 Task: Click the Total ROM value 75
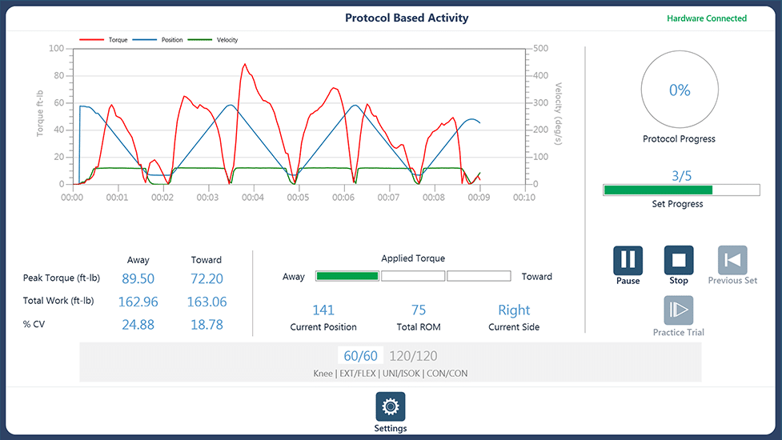coord(419,310)
